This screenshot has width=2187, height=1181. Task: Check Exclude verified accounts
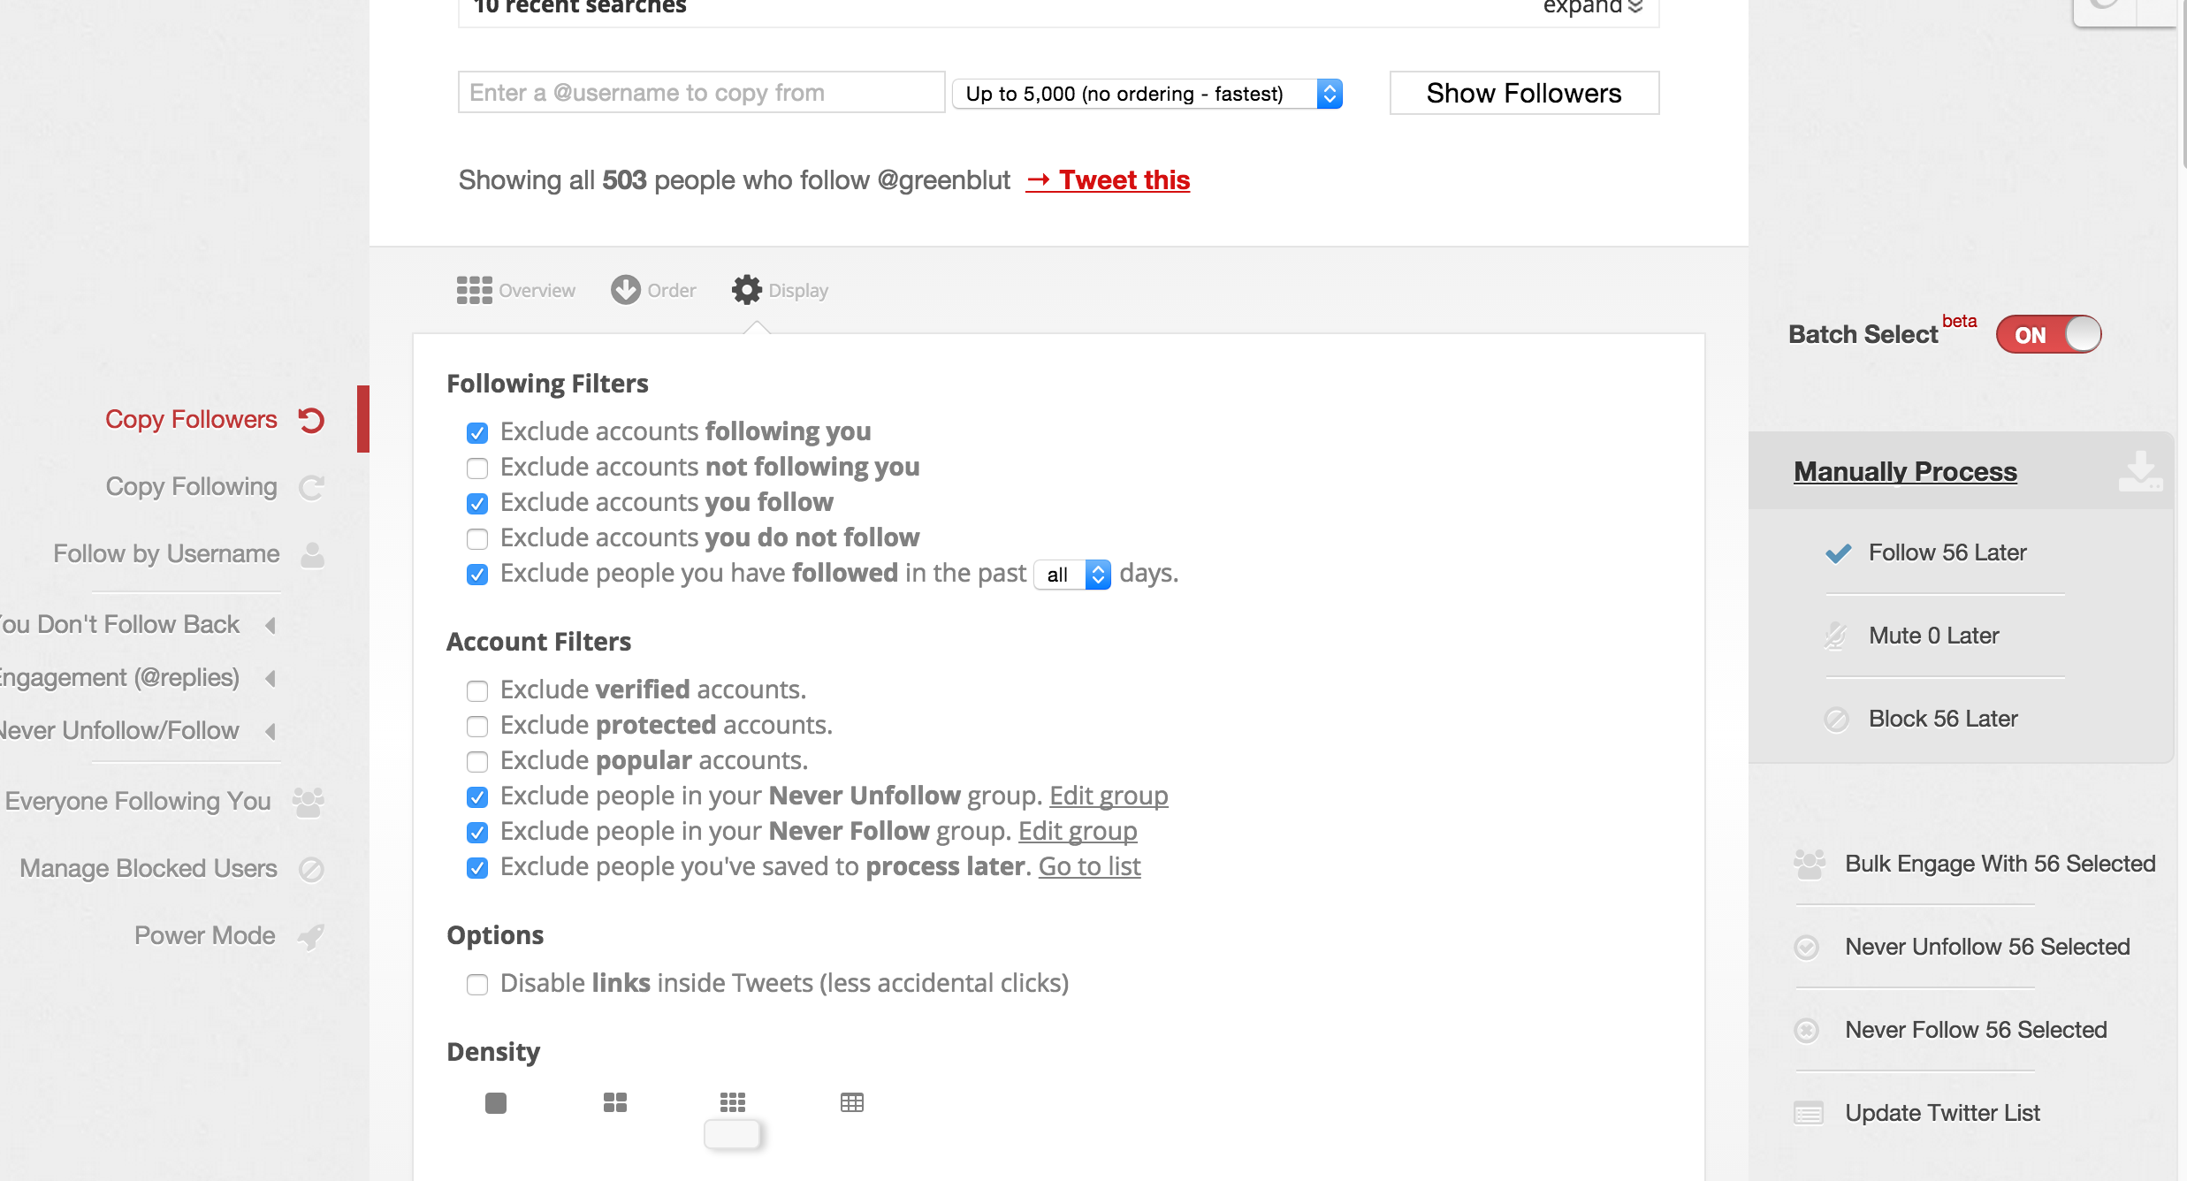click(477, 690)
